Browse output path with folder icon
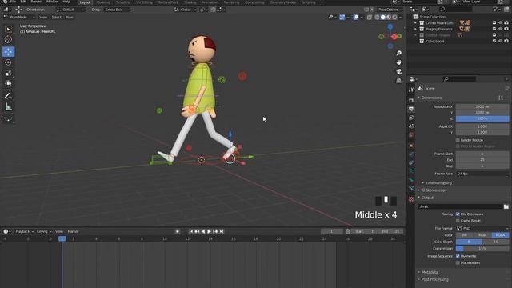Image resolution: width=512 pixels, height=288 pixels. coord(506,206)
